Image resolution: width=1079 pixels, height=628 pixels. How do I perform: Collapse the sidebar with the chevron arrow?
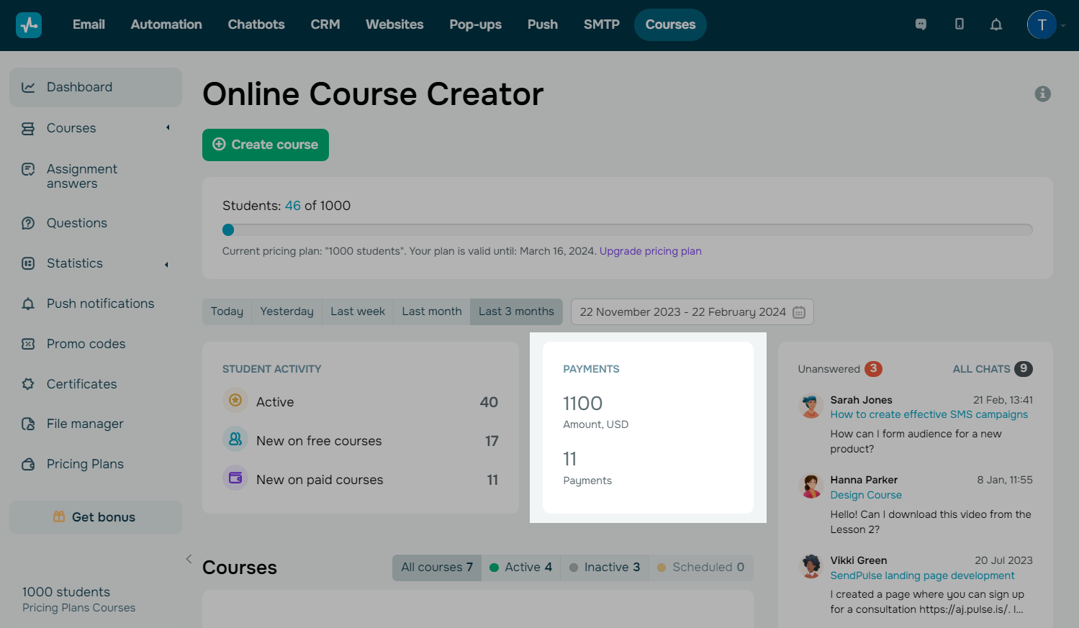point(189,559)
